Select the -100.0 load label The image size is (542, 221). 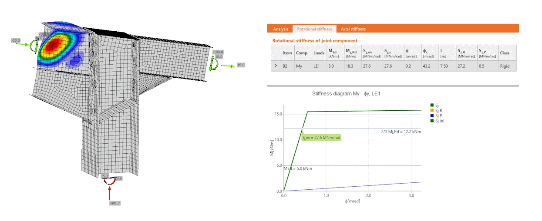pyautogui.click(x=218, y=52)
